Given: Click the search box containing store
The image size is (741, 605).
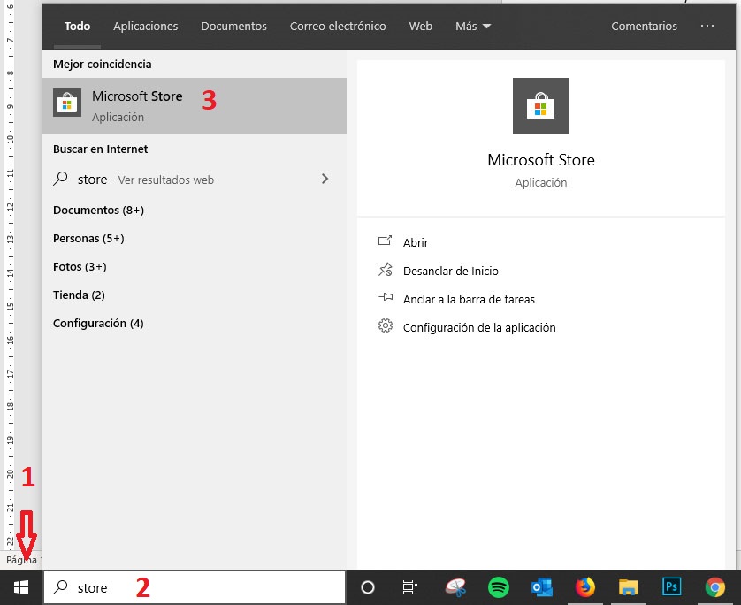Looking at the screenshot, I should [x=195, y=587].
